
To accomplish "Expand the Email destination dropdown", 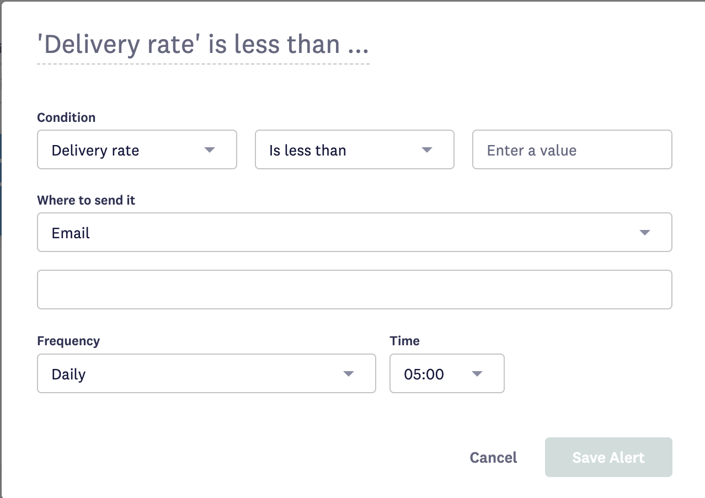I will 354,232.
